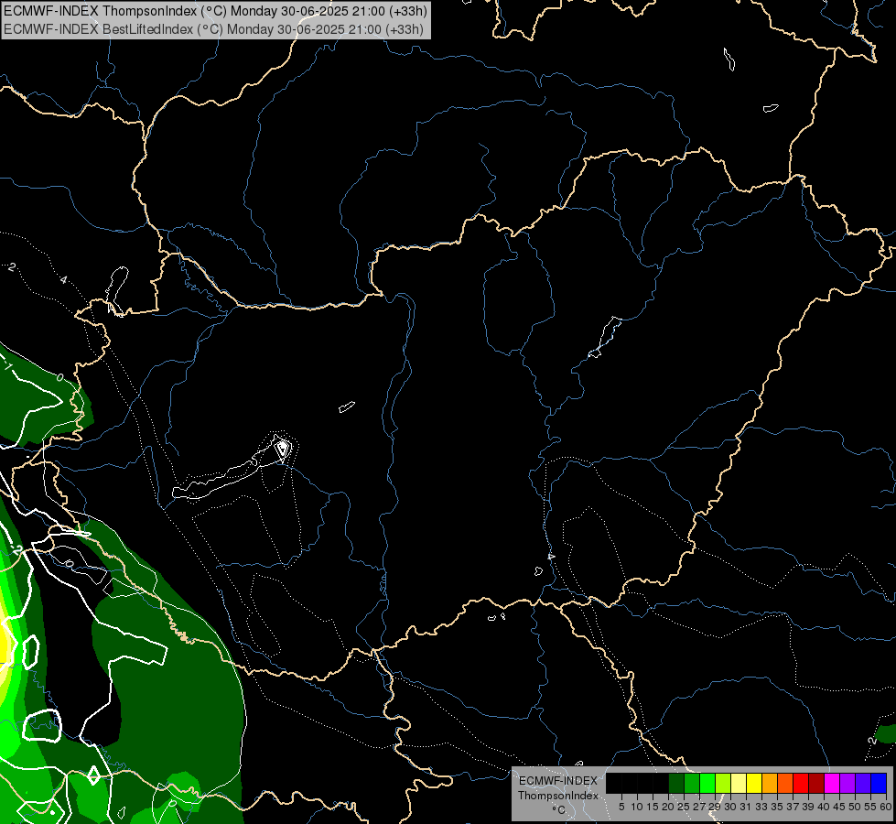Image resolution: width=896 pixels, height=824 pixels.
Task: Click legend tick value '39'
Action: click(x=808, y=807)
